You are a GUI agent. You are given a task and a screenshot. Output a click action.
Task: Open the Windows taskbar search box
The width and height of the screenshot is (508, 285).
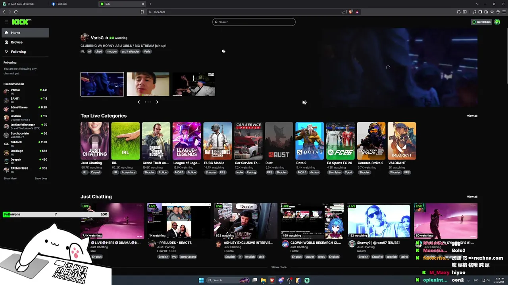(x=228, y=280)
